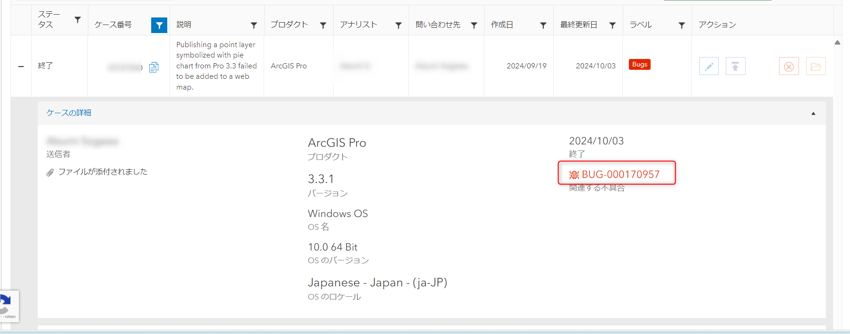
Task: Click the 作成日 column header text
Action: click(502, 25)
